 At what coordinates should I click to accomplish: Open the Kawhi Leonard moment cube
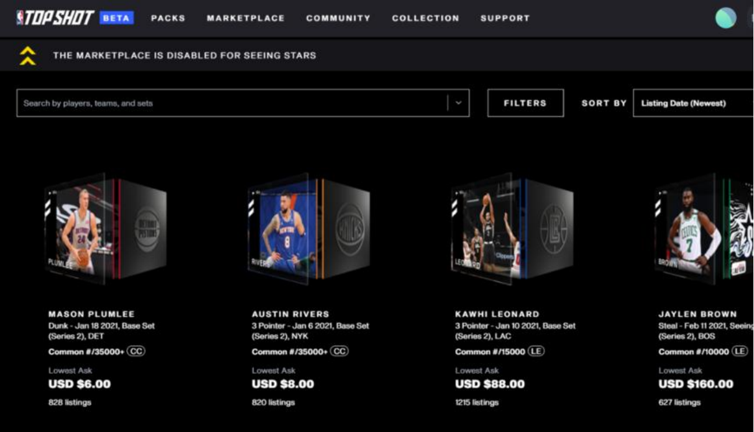(512, 228)
